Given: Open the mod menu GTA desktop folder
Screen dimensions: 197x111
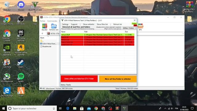Looking at the screenshot, I should pyautogui.click(x=190, y=20).
